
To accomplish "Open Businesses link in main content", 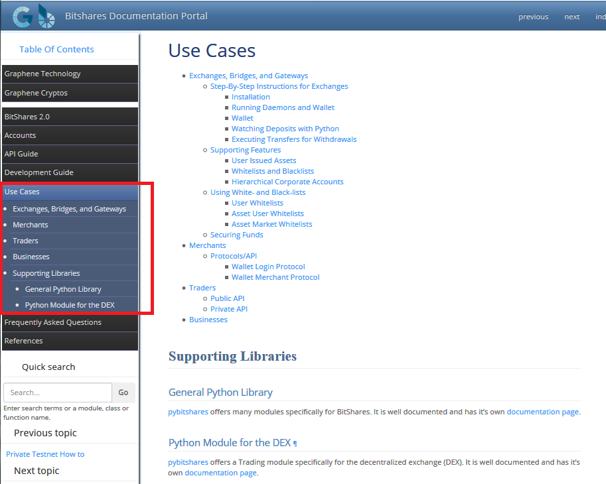I will [x=208, y=320].
